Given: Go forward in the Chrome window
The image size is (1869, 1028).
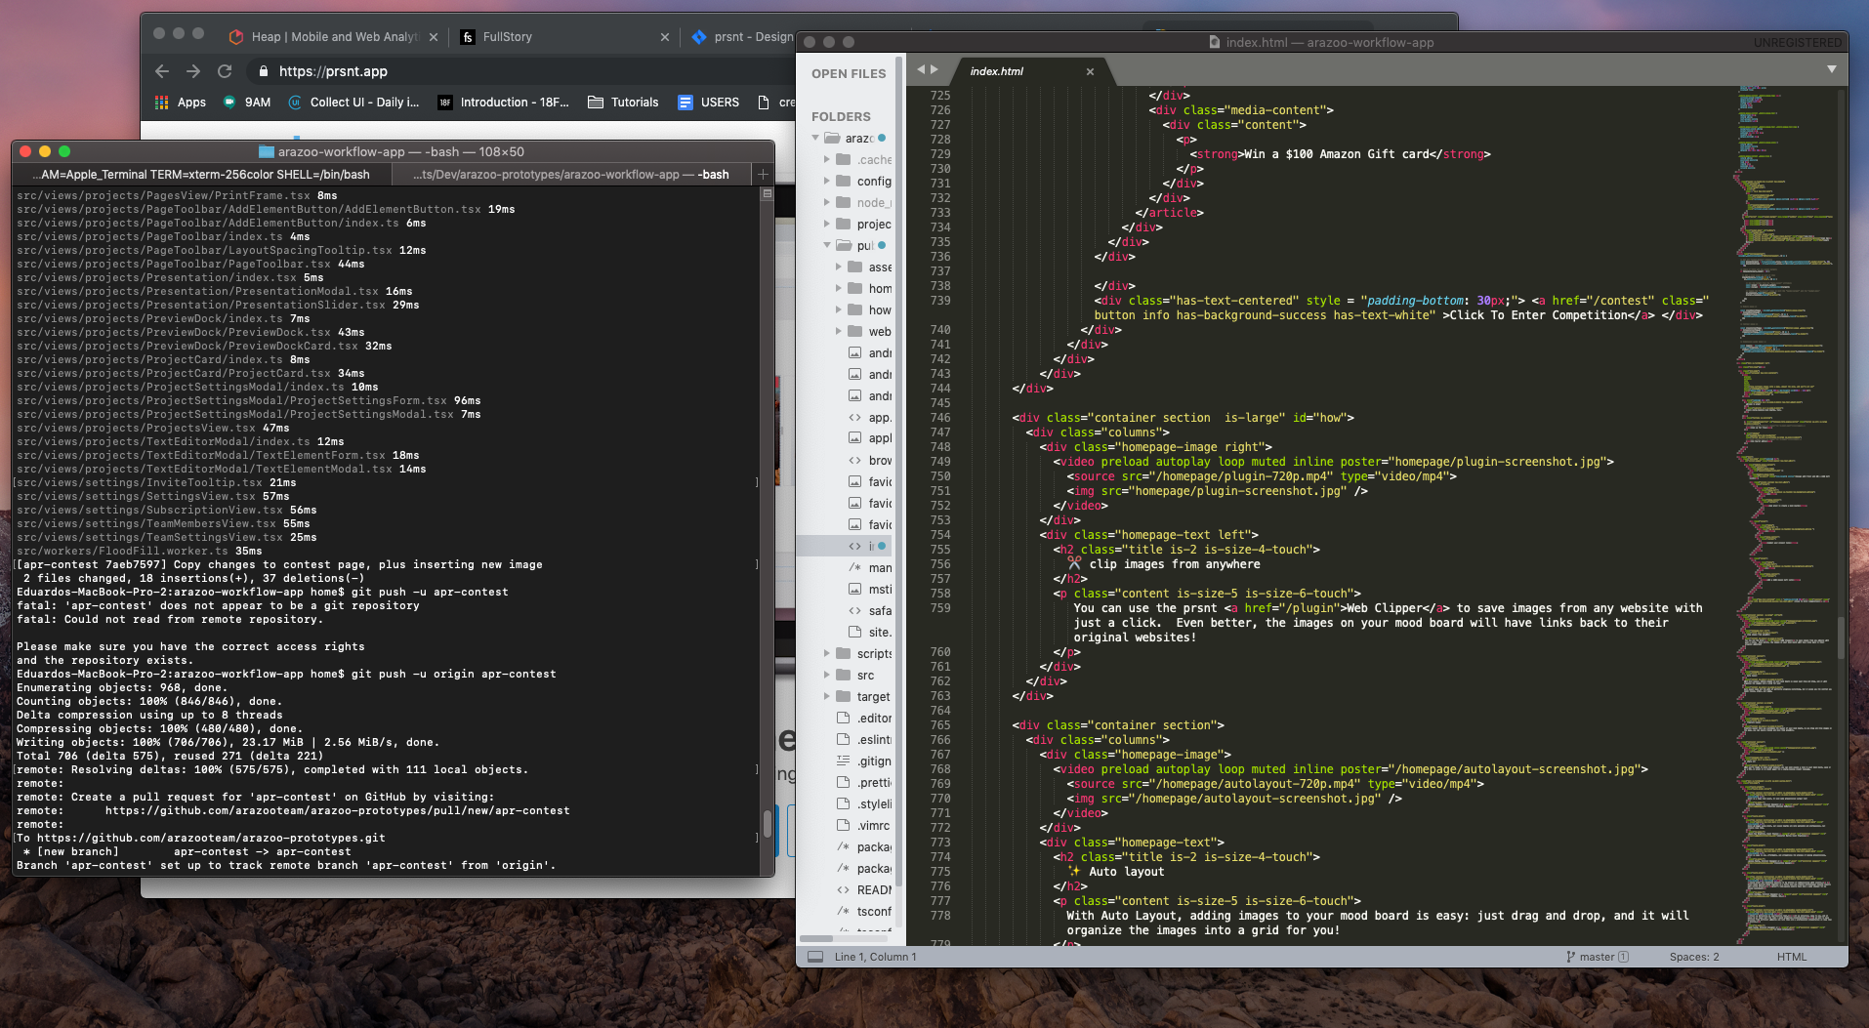Looking at the screenshot, I should coord(193,71).
